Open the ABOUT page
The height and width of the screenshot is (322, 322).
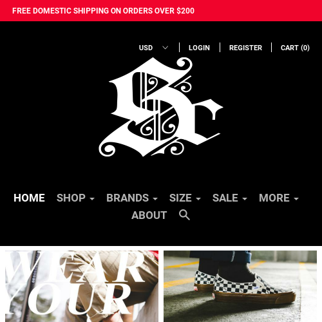point(149,215)
